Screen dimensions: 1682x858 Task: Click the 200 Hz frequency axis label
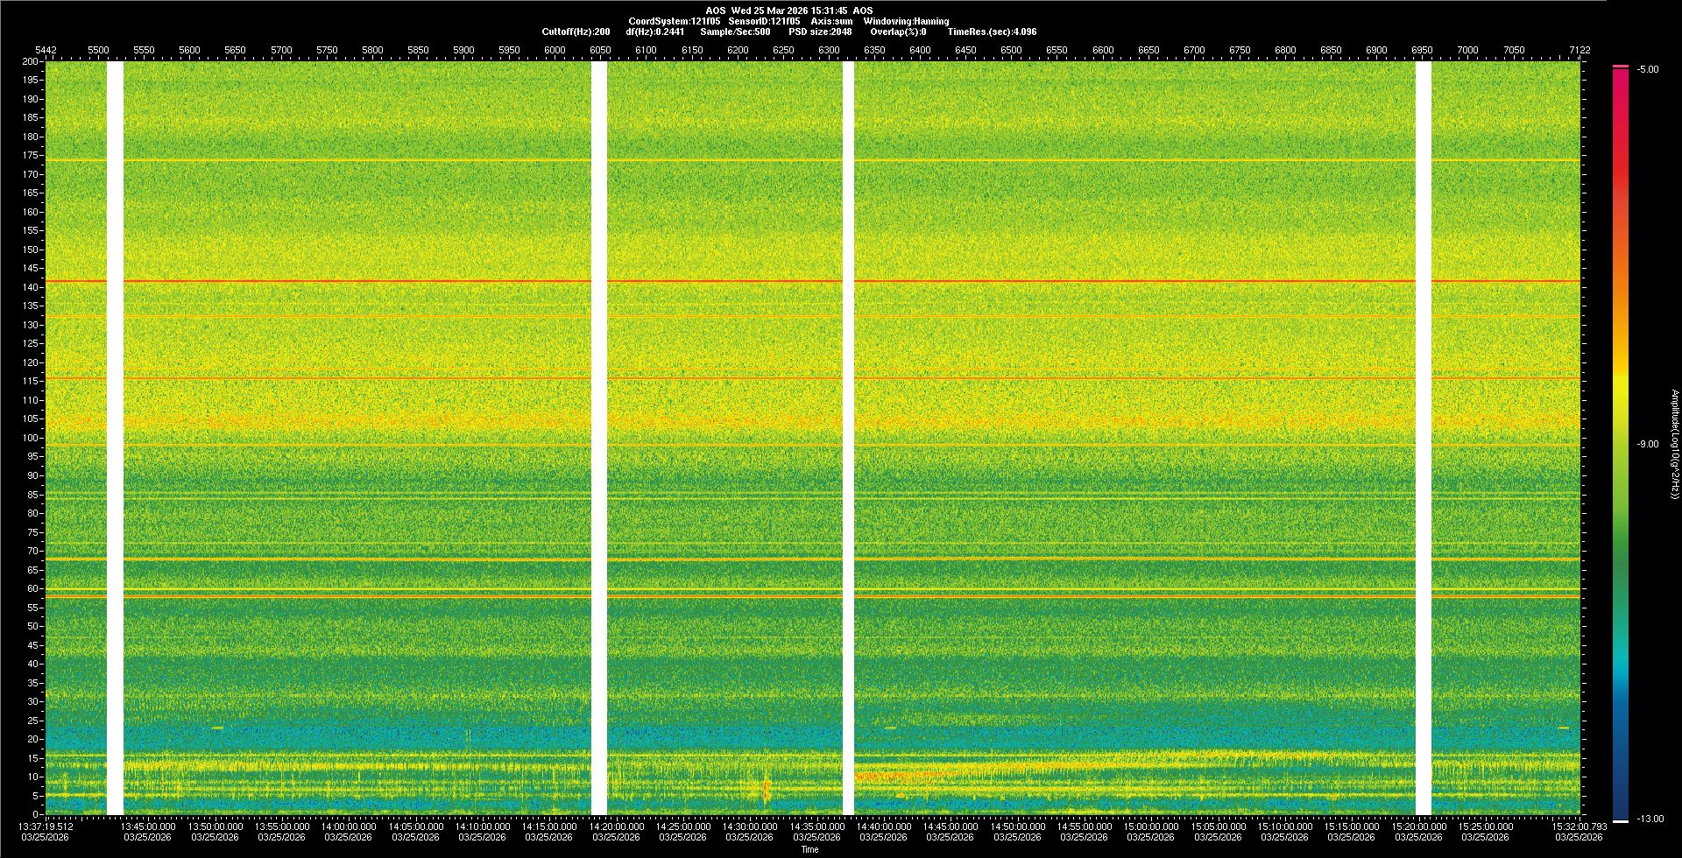[x=30, y=62]
